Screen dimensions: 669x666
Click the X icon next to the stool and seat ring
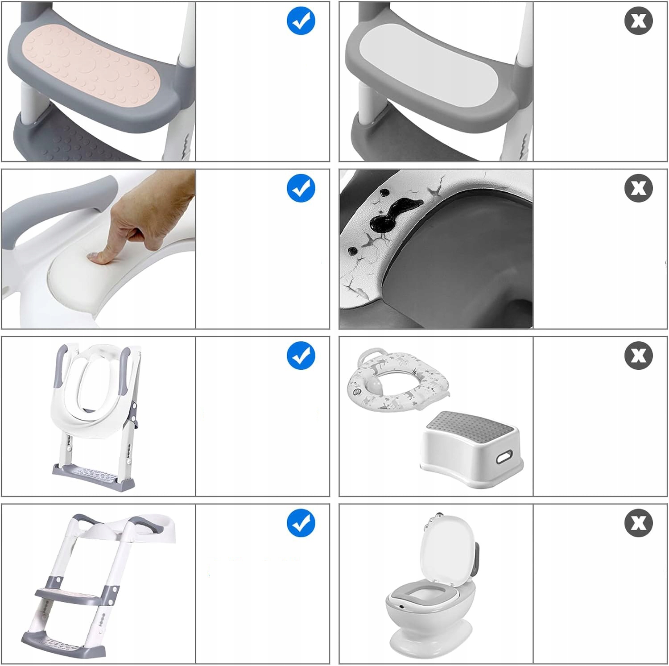coord(639,356)
